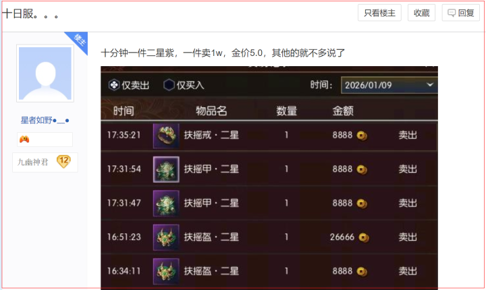This screenshot has width=486, height=290.
Task: Click the level 12 heart badge
Action: pyautogui.click(x=63, y=161)
